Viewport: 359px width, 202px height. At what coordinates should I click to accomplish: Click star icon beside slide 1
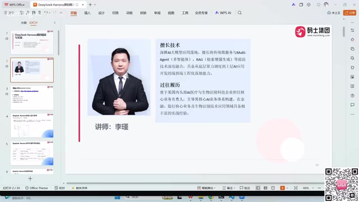7,39
